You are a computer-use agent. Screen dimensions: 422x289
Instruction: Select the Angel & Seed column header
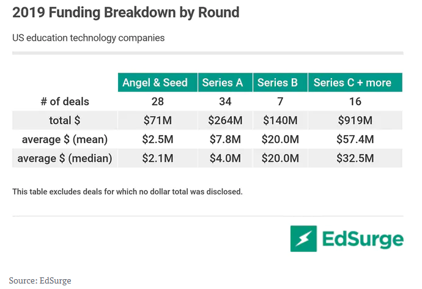coord(155,82)
